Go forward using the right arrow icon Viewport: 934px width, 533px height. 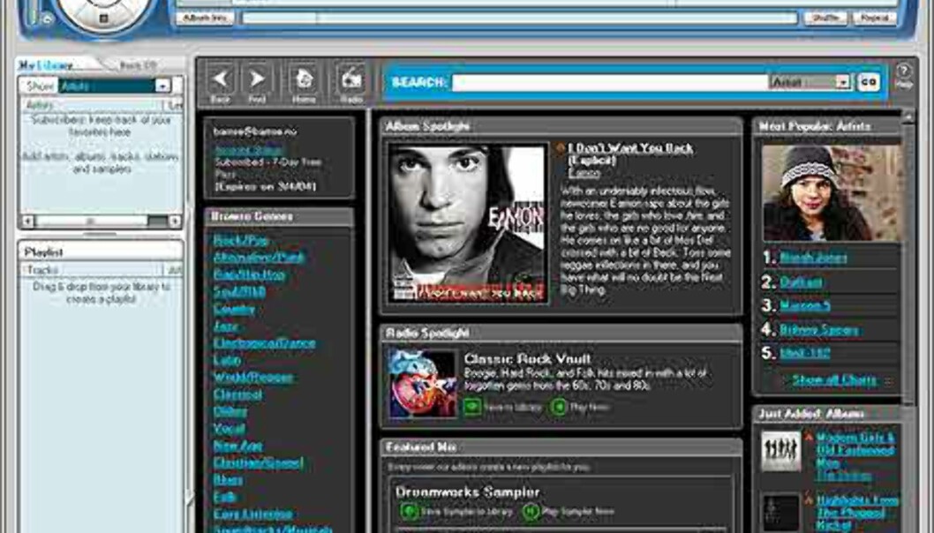tap(257, 79)
